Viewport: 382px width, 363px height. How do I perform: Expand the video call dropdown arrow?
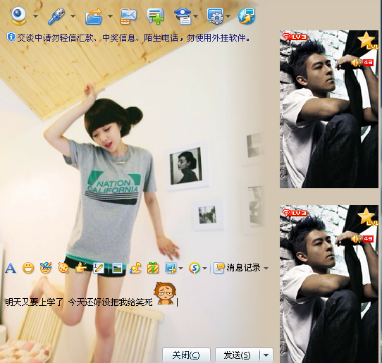pyautogui.click(x=35, y=16)
